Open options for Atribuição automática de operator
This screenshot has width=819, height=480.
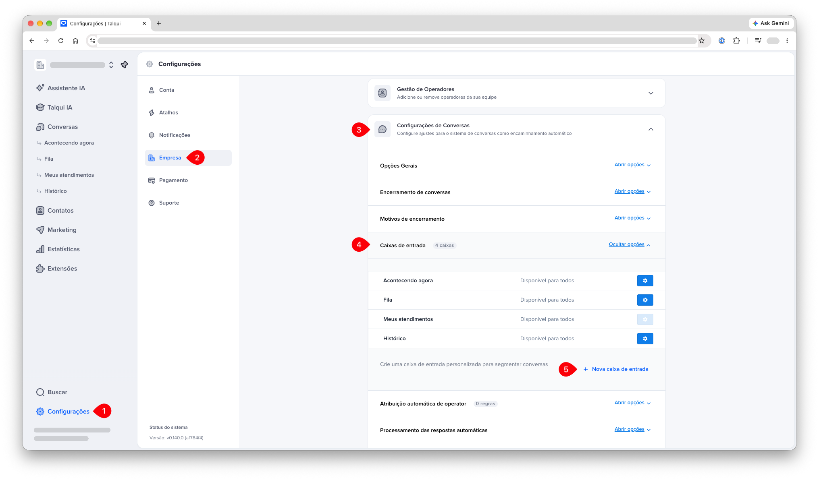[x=632, y=403]
